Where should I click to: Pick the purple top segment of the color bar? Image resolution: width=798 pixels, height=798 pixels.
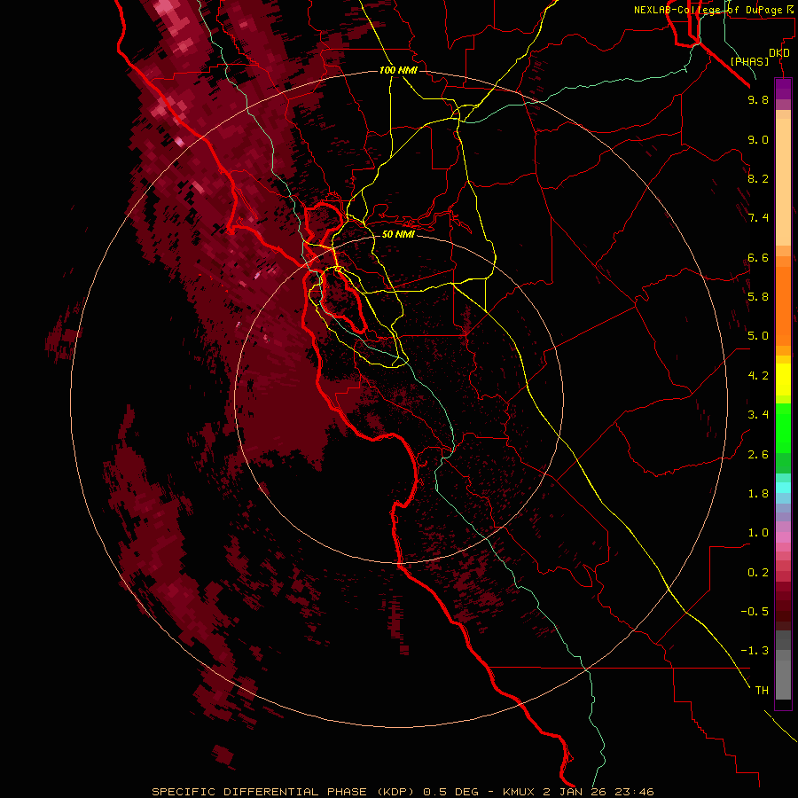(x=783, y=89)
